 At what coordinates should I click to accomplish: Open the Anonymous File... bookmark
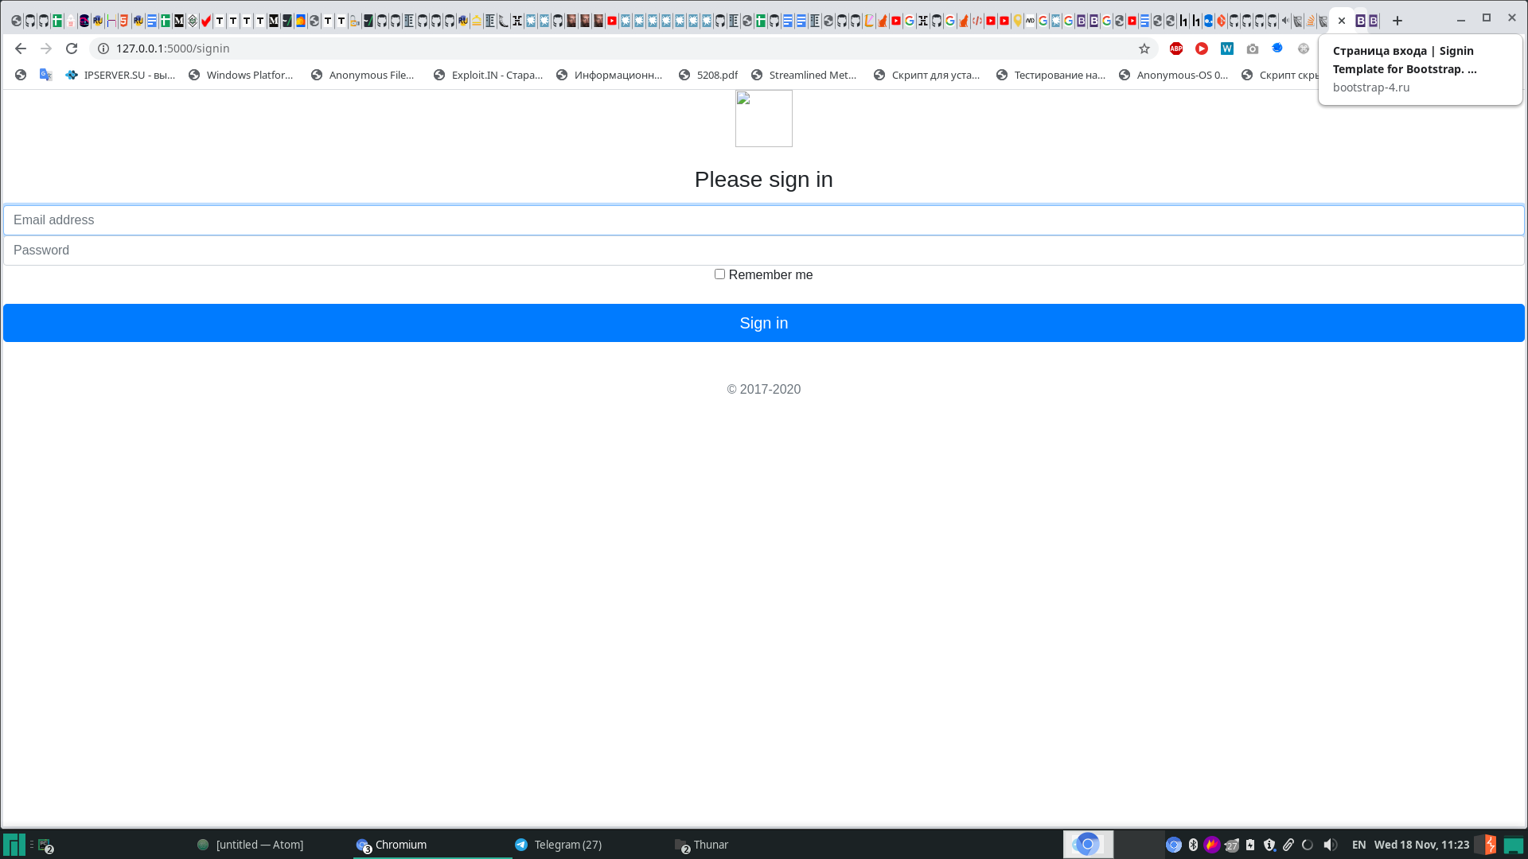(x=363, y=75)
